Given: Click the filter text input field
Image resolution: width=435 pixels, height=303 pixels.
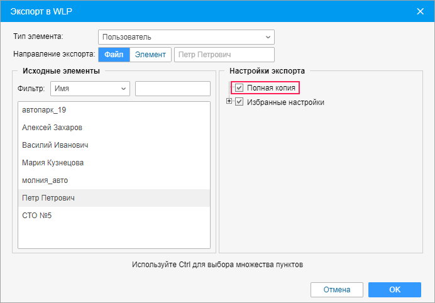Looking at the screenshot, I should click(x=173, y=89).
